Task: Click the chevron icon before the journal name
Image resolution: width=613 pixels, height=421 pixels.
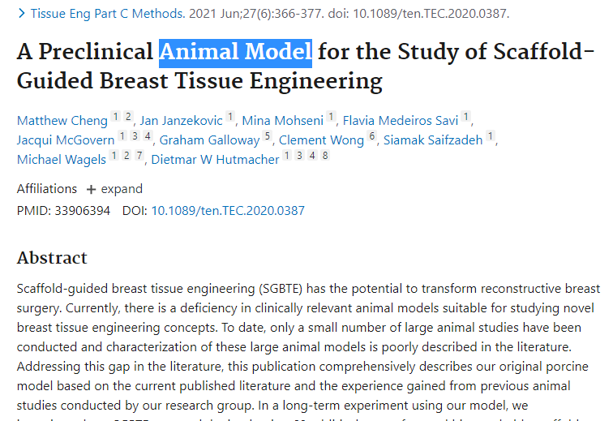Action: click(x=22, y=14)
